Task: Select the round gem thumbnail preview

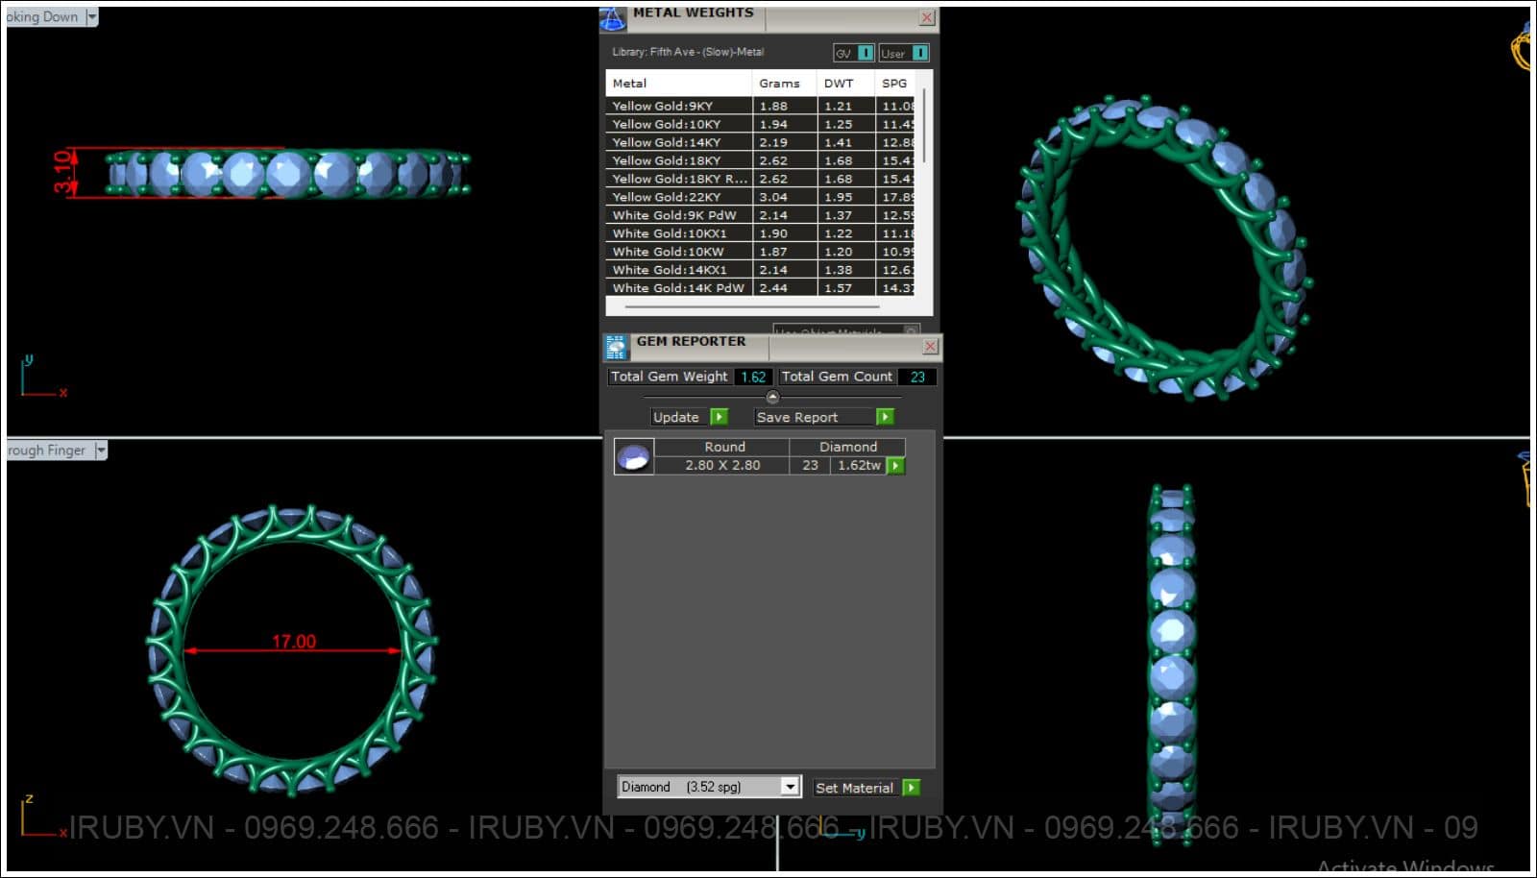Action: click(x=633, y=456)
